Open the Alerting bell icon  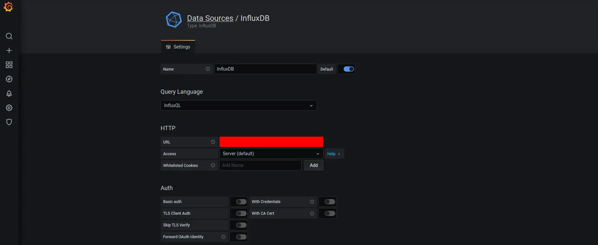9,93
